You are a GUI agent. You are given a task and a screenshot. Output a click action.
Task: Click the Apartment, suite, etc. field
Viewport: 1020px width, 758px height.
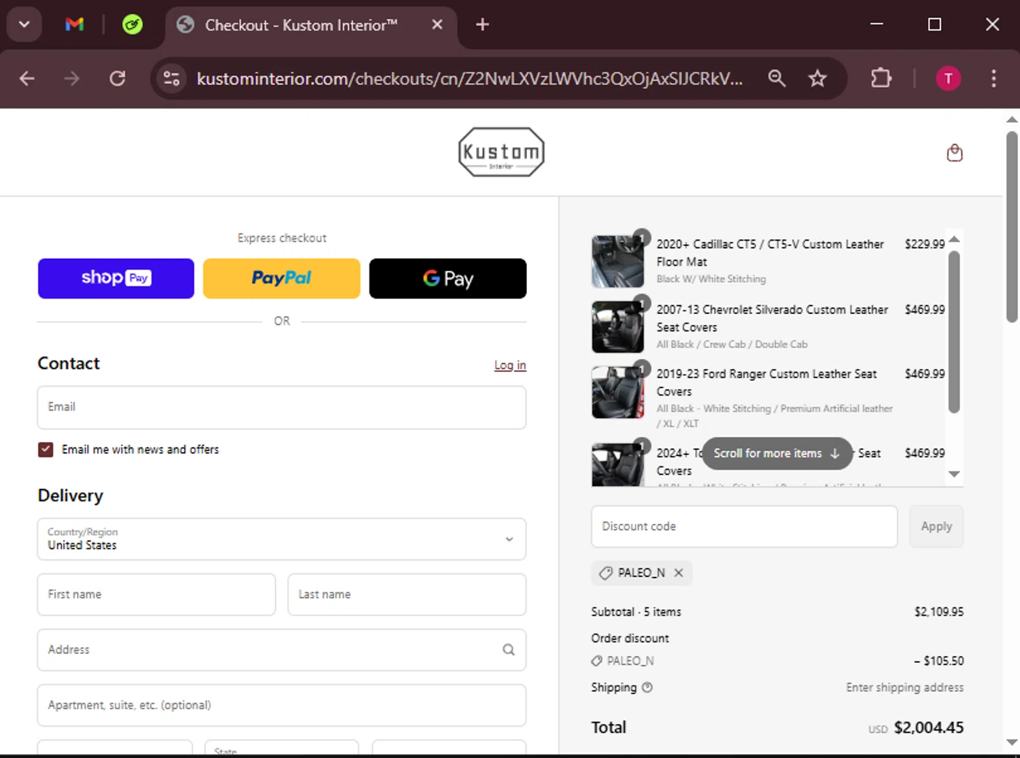coord(282,705)
